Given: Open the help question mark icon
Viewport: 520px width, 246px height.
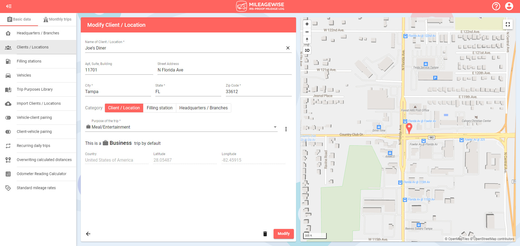Looking at the screenshot, I should click(x=496, y=6).
